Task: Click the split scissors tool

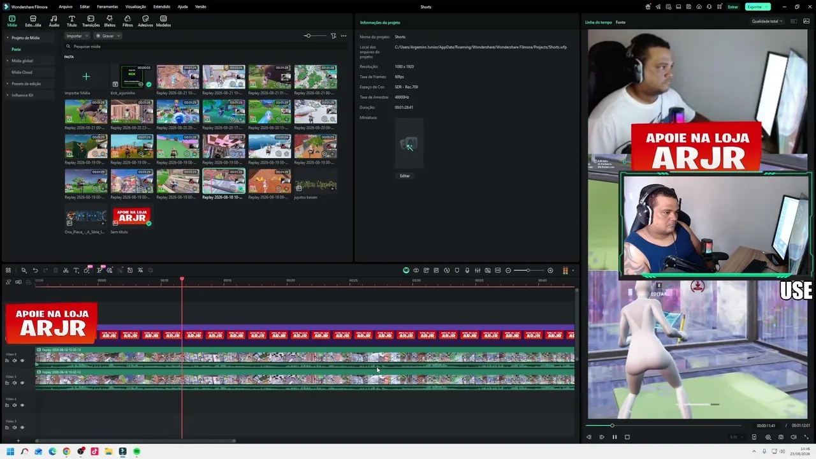Action: (66, 270)
